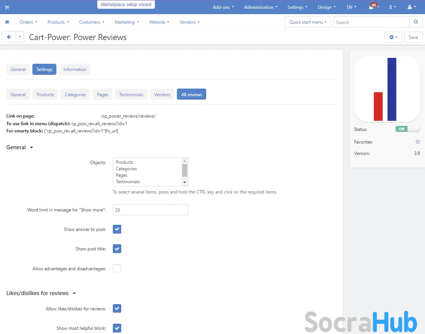Open the notifications bell
The height and width of the screenshot is (334, 425).
pos(371,7)
